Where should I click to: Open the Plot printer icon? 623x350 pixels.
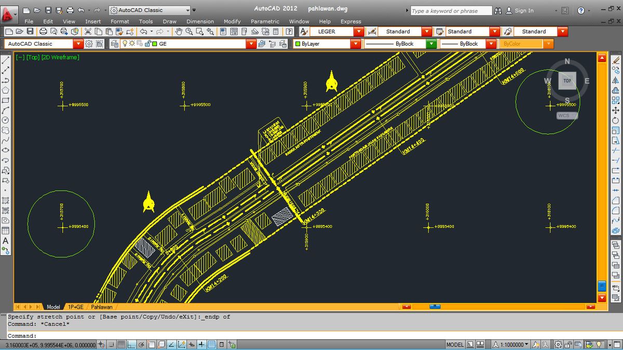coord(43,32)
